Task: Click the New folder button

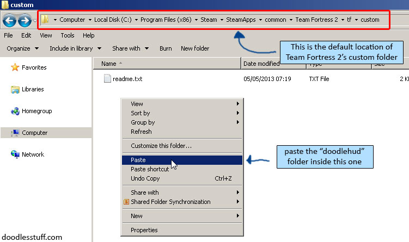Action: point(195,48)
